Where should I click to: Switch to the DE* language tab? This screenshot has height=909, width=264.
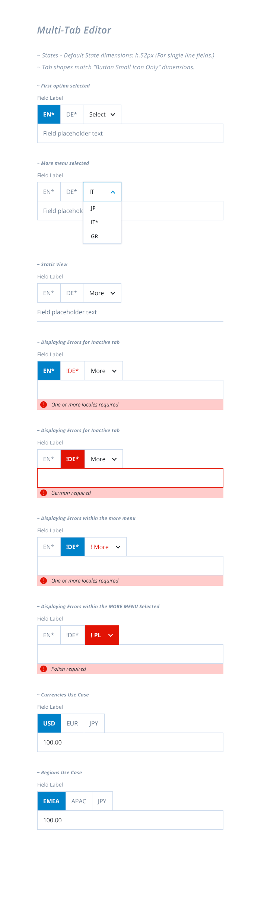point(72,114)
